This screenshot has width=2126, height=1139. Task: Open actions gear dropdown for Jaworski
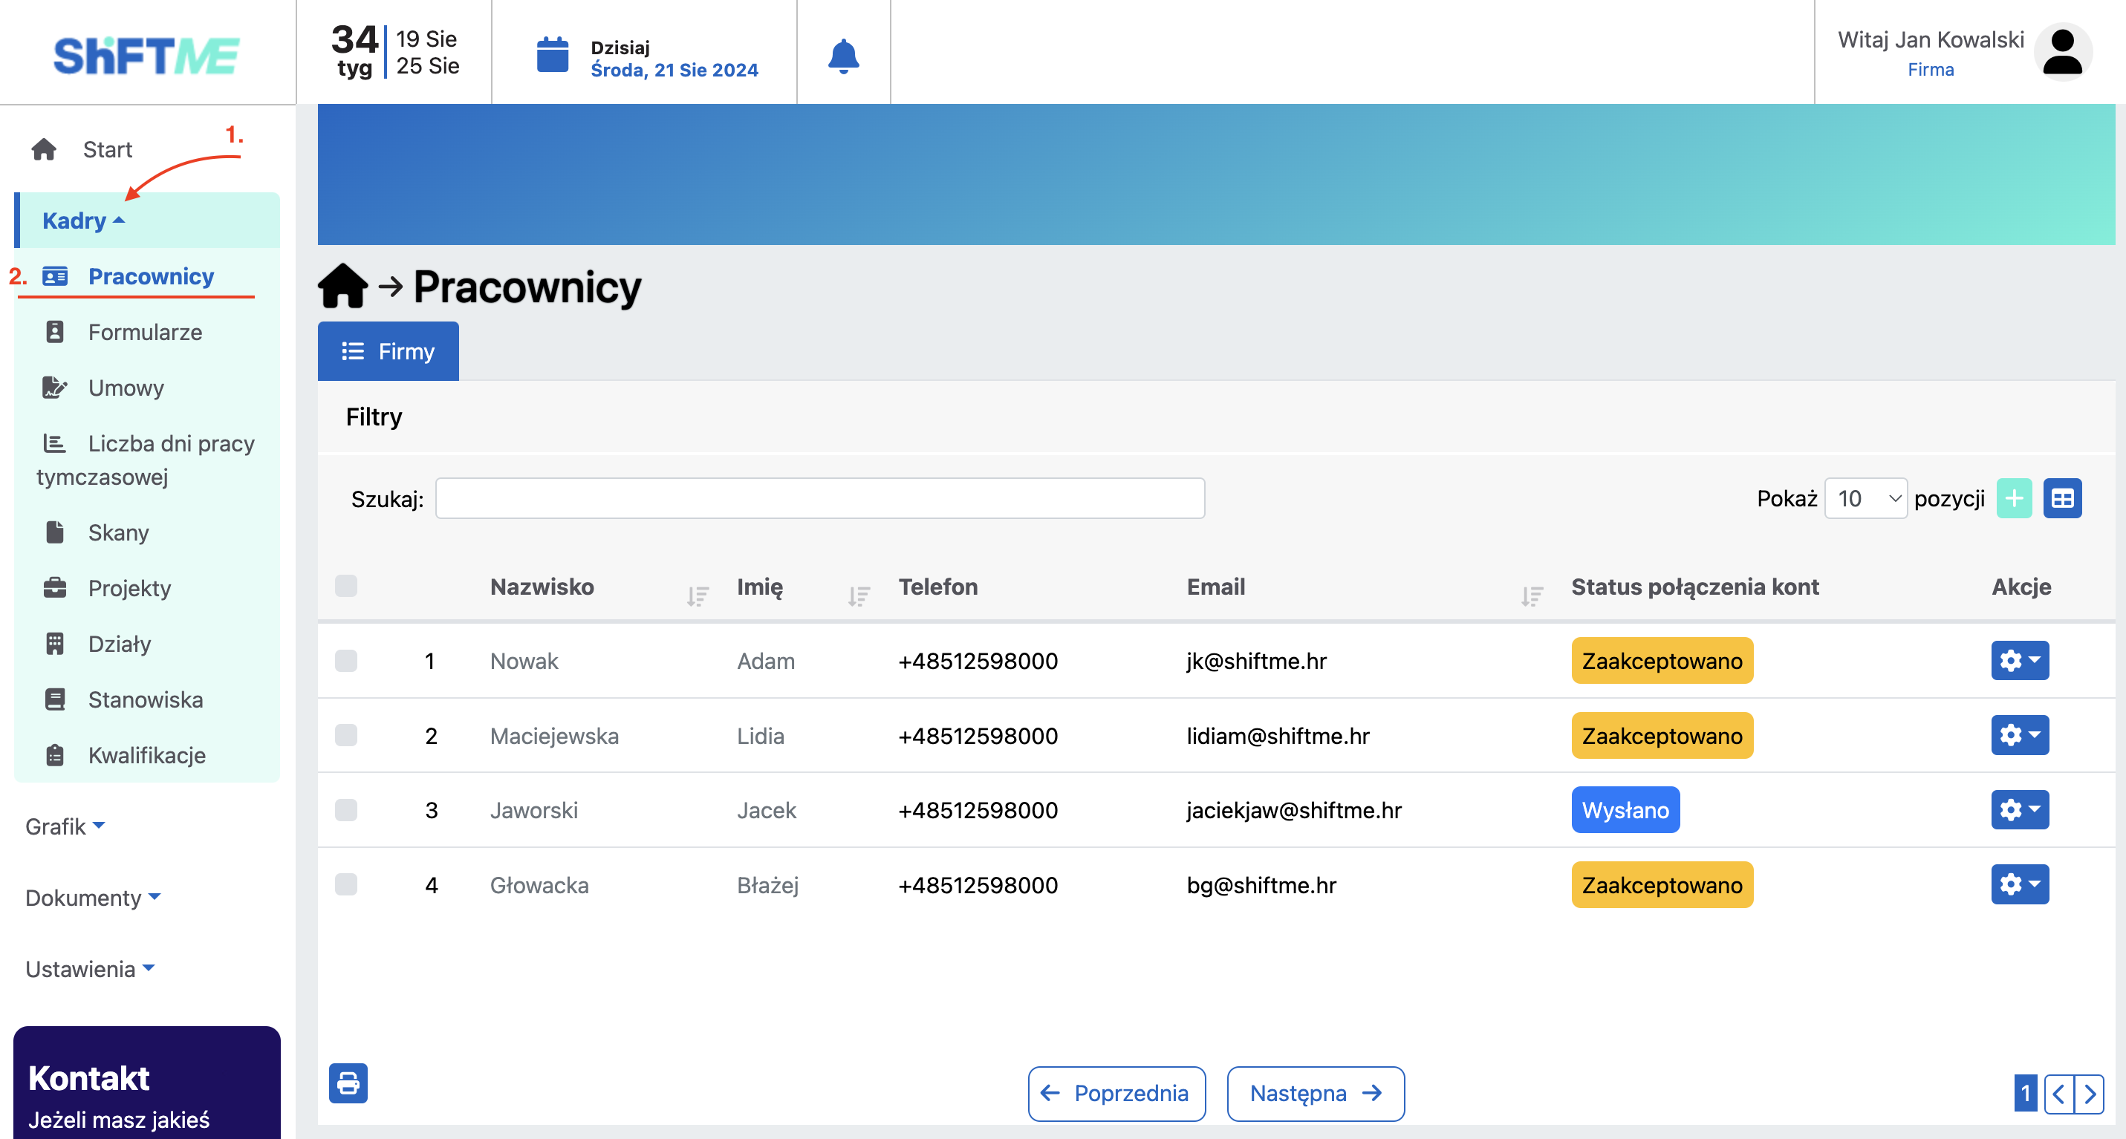click(x=2020, y=810)
